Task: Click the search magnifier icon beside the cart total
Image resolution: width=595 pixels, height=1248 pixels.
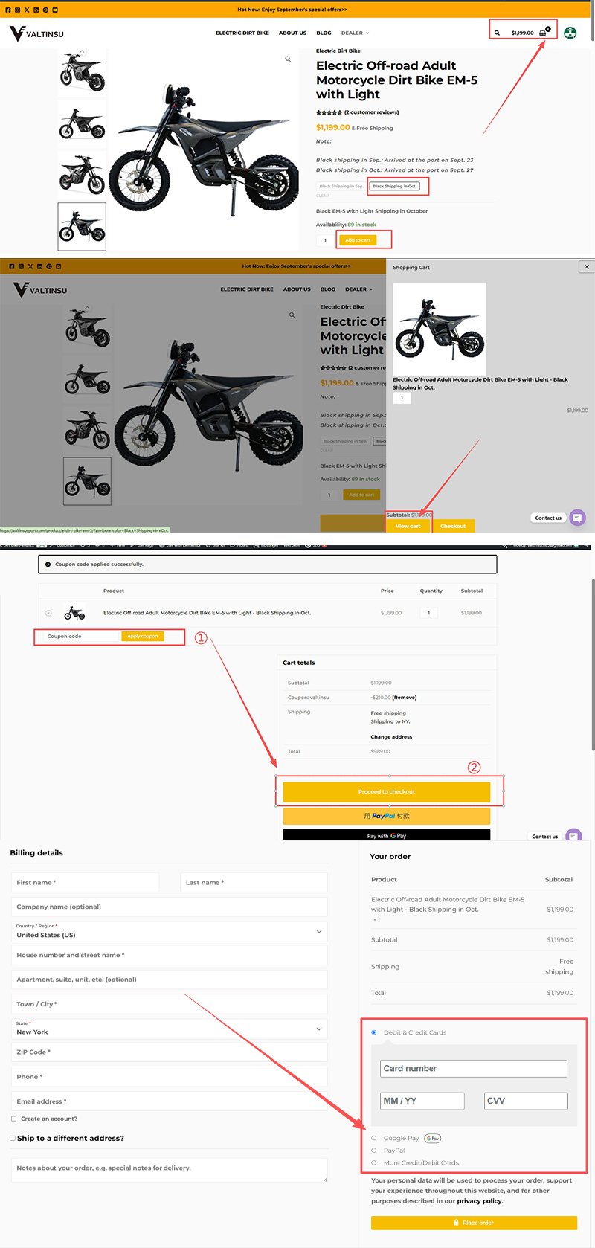Action: (497, 33)
